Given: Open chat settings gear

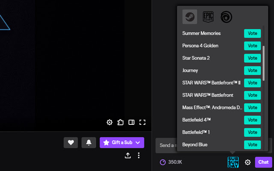Looking at the screenshot, I should 247,162.
